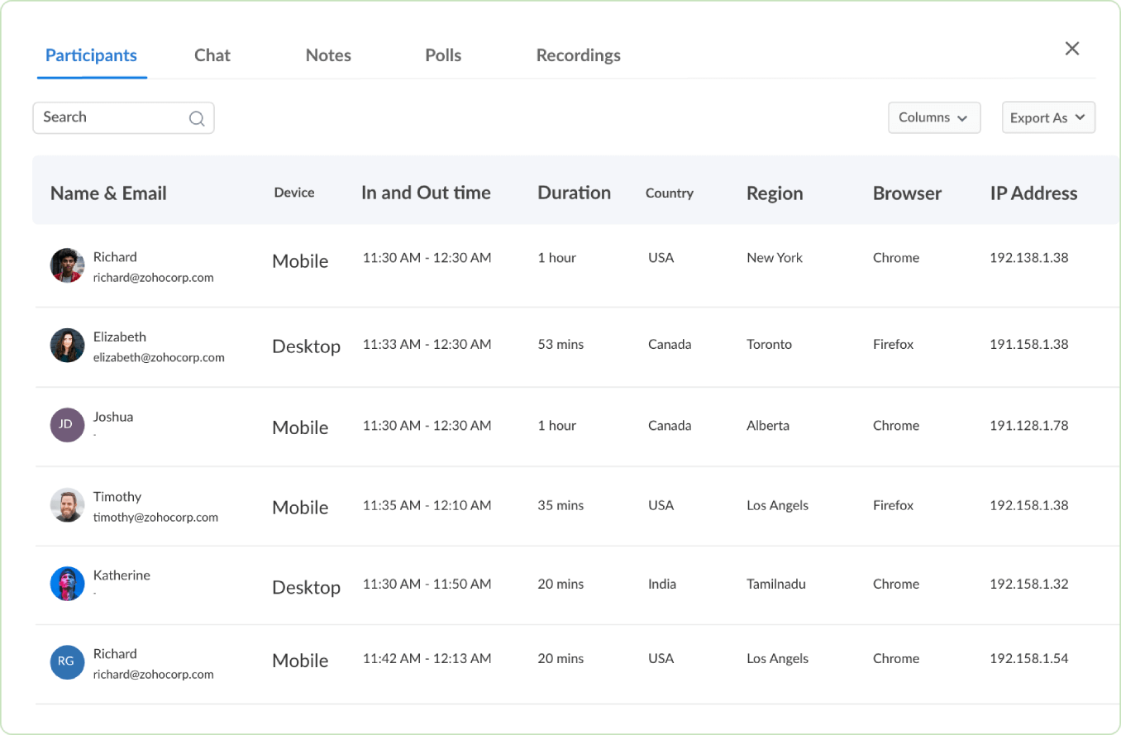Click Katherine's profile avatar
Viewport: 1121px width, 735px height.
67,583
